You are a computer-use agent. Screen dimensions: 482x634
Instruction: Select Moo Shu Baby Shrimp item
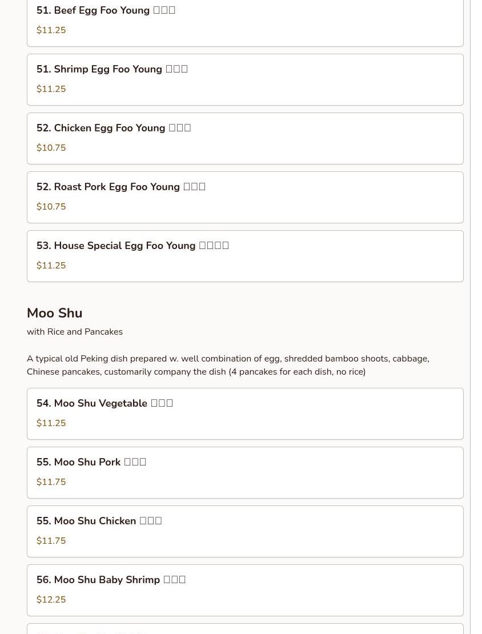245,591
